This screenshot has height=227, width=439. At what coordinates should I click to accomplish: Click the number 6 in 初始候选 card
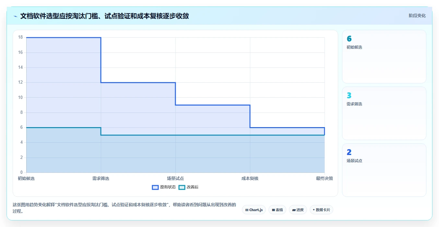click(349, 39)
